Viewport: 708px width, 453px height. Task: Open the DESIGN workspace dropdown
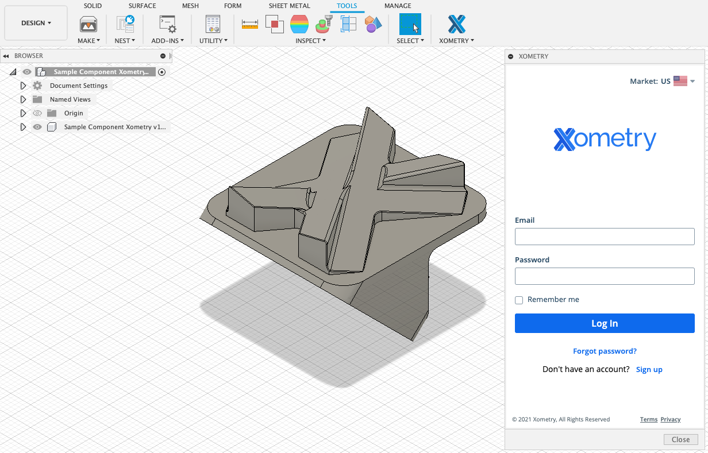[x=36, y=23]
